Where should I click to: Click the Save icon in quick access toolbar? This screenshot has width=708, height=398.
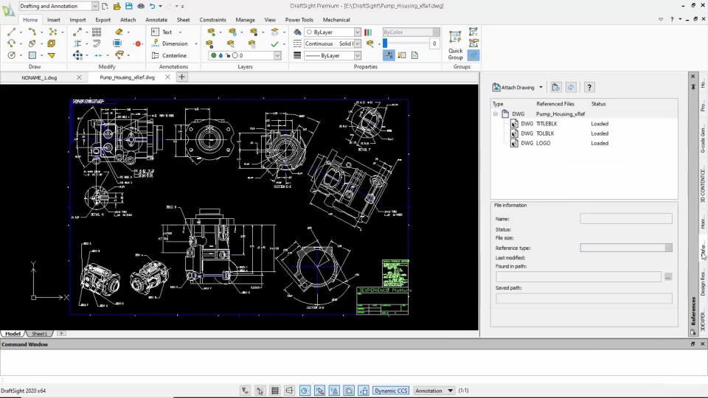point(128,6)
